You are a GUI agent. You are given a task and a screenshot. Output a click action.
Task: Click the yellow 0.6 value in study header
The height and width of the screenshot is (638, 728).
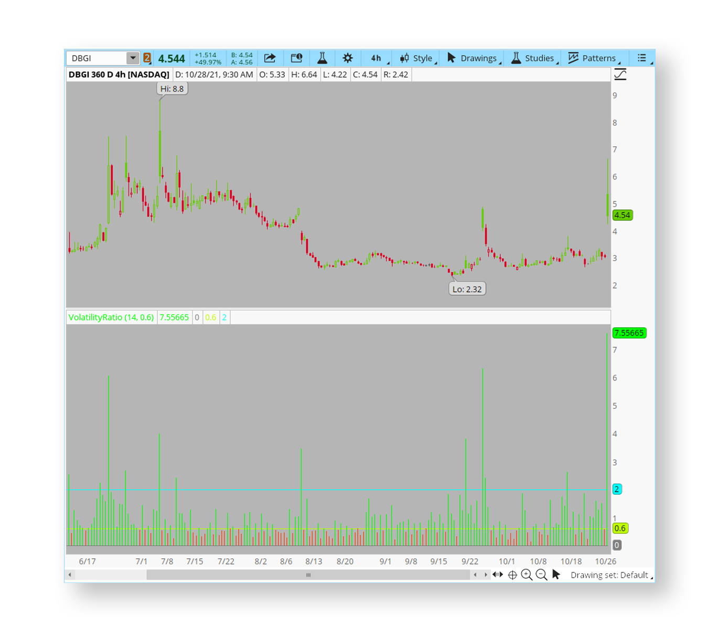click(211, 317)
